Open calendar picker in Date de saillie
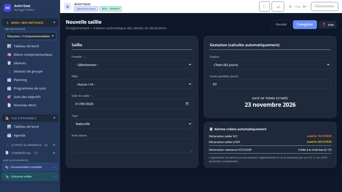The height and width of the screenshot is (192, 342). coord(187,104)
